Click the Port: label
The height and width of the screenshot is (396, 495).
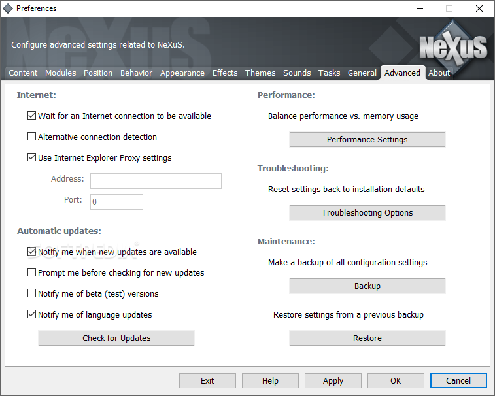[x=73, y=199]
